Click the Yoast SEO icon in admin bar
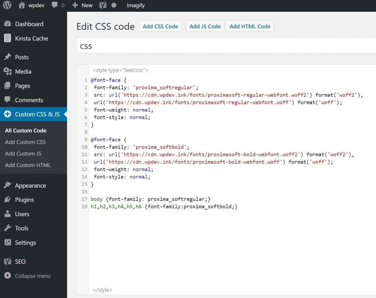Image resolution: width=376 pixels, height=298 pixels. click(x=102, y=5)
